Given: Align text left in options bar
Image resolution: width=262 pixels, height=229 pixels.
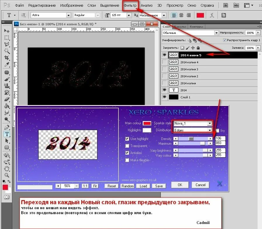Looking at the screenshot, I should tap(174, 15).
